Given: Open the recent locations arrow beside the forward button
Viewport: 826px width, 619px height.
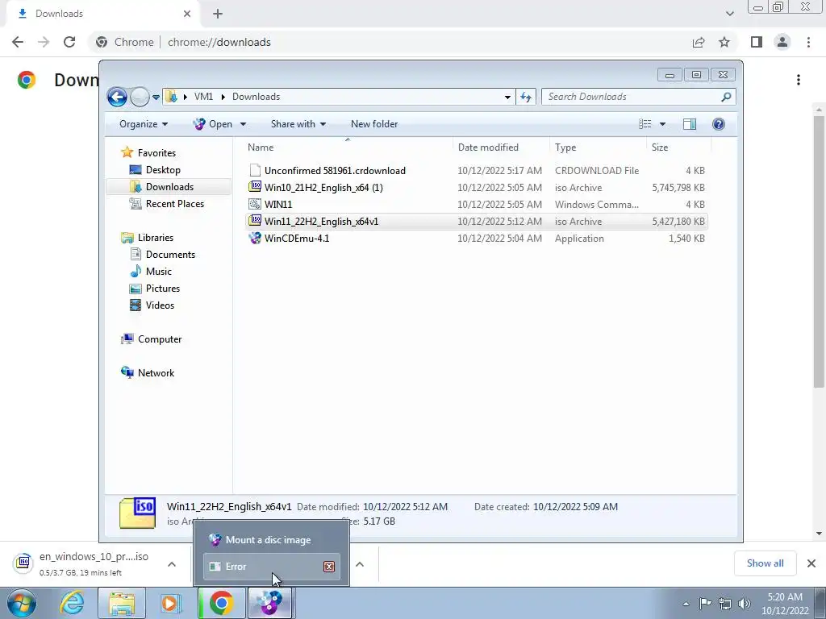Looking at the screenshot, I should (156, 98).
